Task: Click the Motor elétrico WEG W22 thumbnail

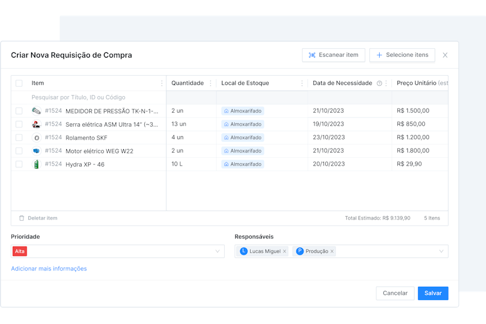Action: coord(36,151)
